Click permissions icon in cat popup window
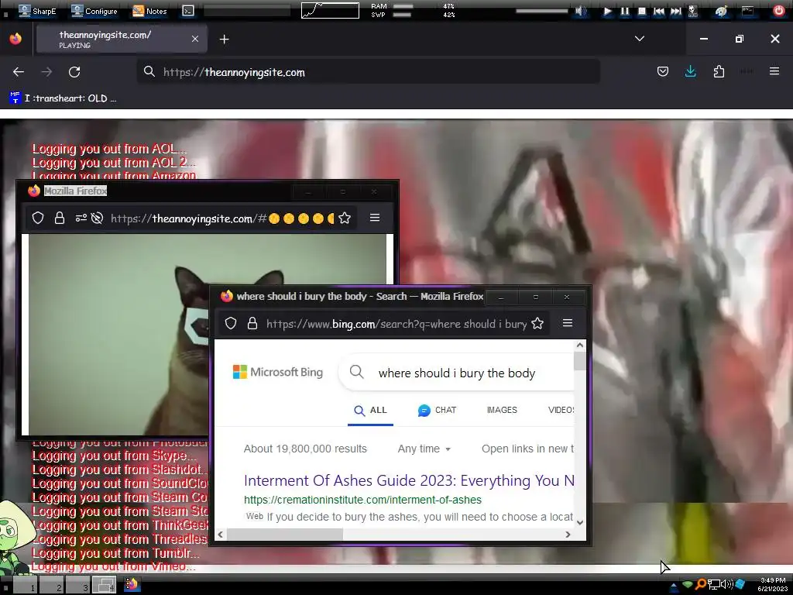Viewport: 793px width, 595px height. (81, 218)
